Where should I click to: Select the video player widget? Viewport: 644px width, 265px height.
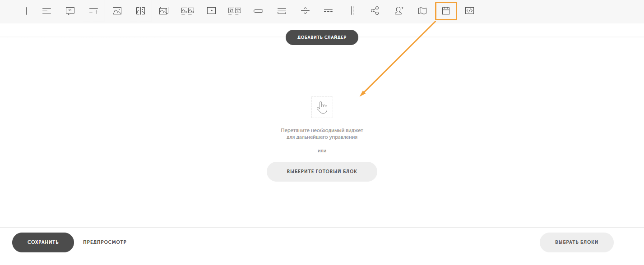pyautogui.click(x=211, y=11)
